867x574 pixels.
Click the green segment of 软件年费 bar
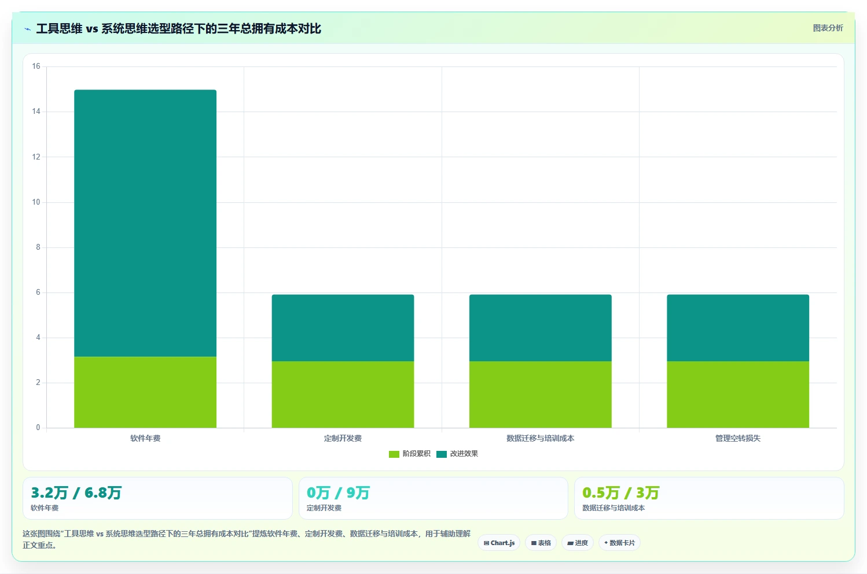(x=145, y=392)
